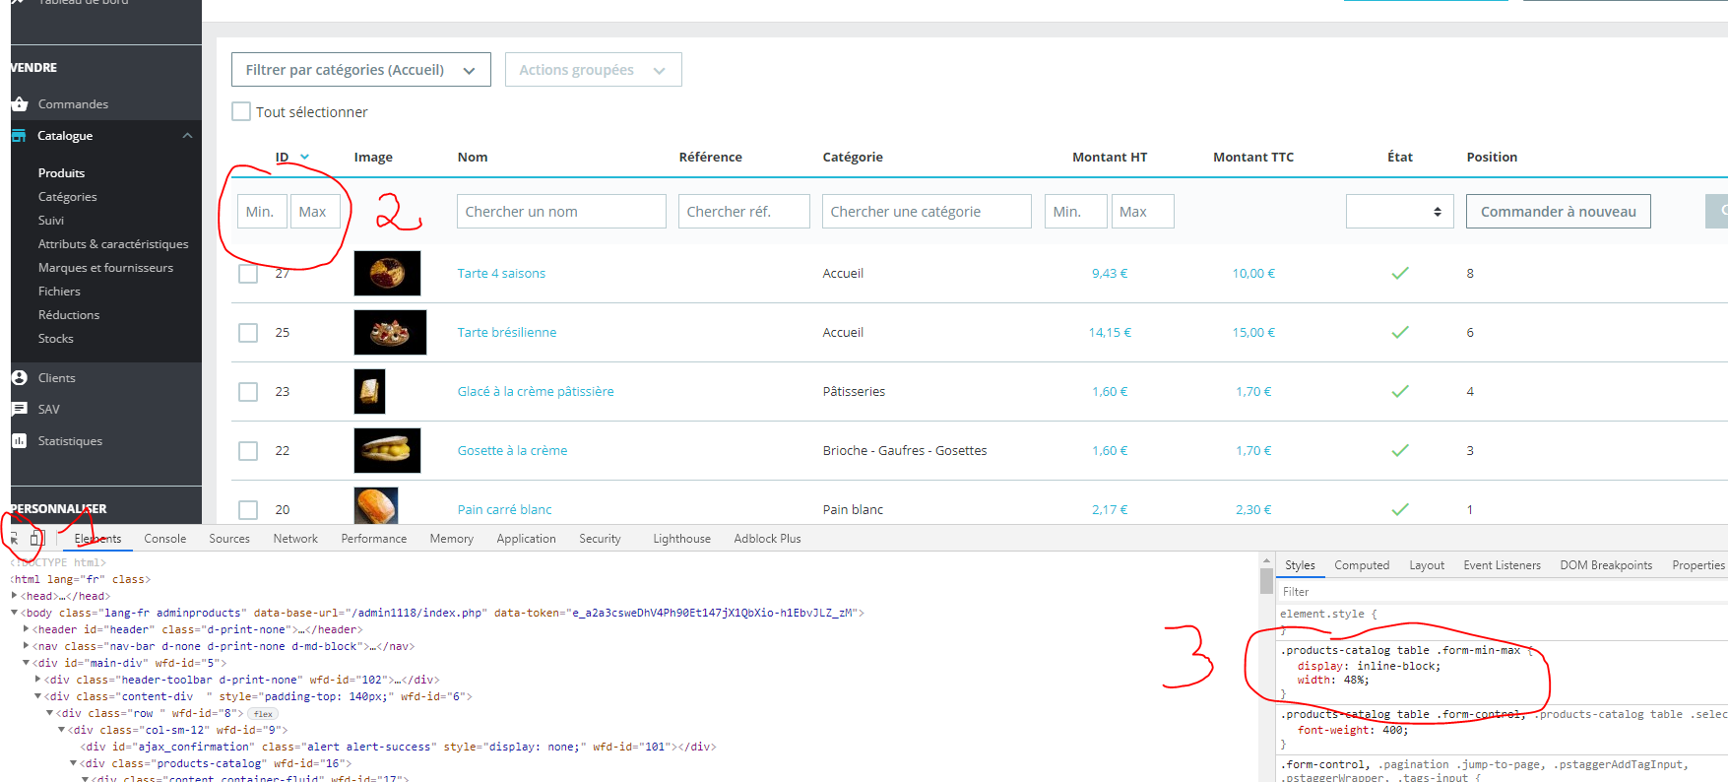The image size is (1728, 782).
Task: Open the Performance tab
Action: pos(374,539)
